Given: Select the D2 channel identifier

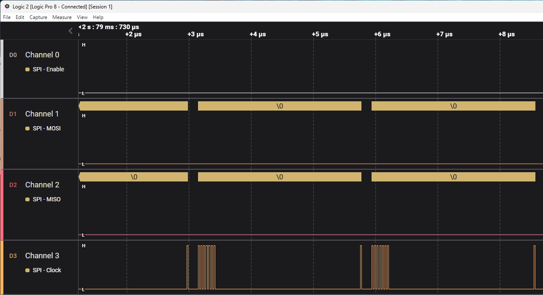Looking at the screenshot, I should coord(13,185).
